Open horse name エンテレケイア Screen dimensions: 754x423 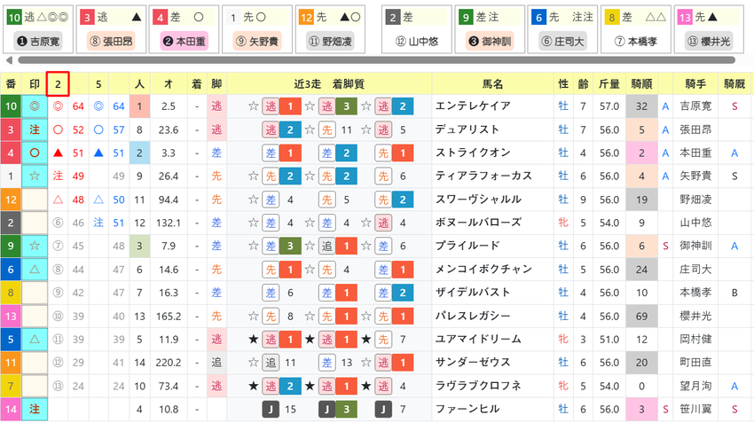pyautogui.click(x=473, y=106)
